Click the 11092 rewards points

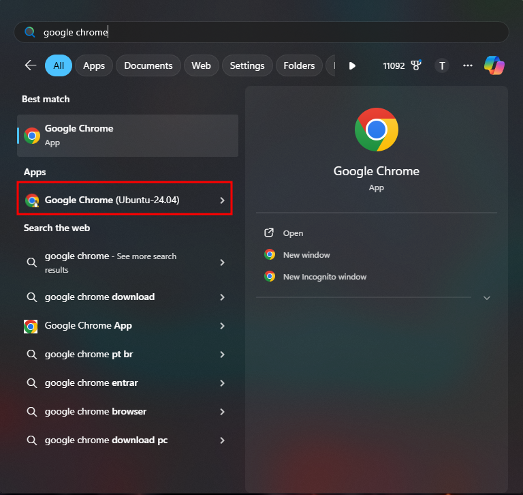pos(394,66)
